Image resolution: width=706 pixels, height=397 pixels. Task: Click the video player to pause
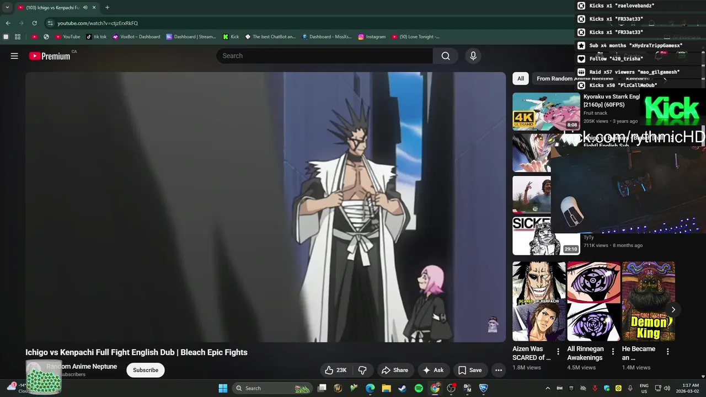265,207
